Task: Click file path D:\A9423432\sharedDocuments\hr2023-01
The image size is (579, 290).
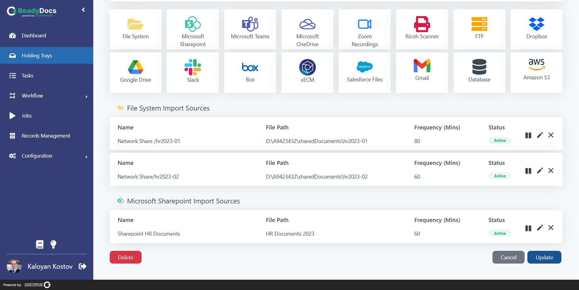Action: (317, 141)
